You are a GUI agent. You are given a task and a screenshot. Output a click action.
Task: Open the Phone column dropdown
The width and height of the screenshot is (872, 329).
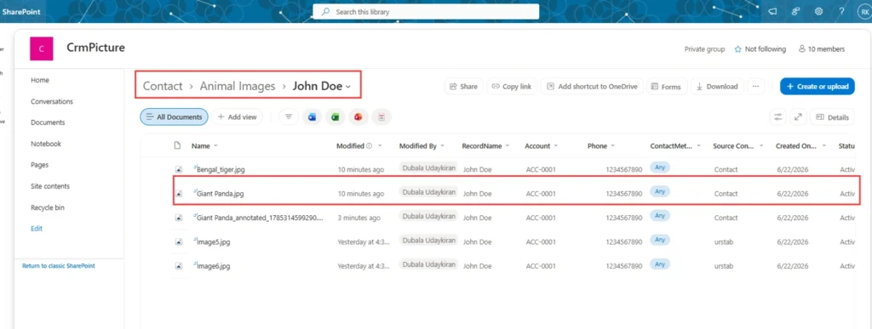click(613, 146)
